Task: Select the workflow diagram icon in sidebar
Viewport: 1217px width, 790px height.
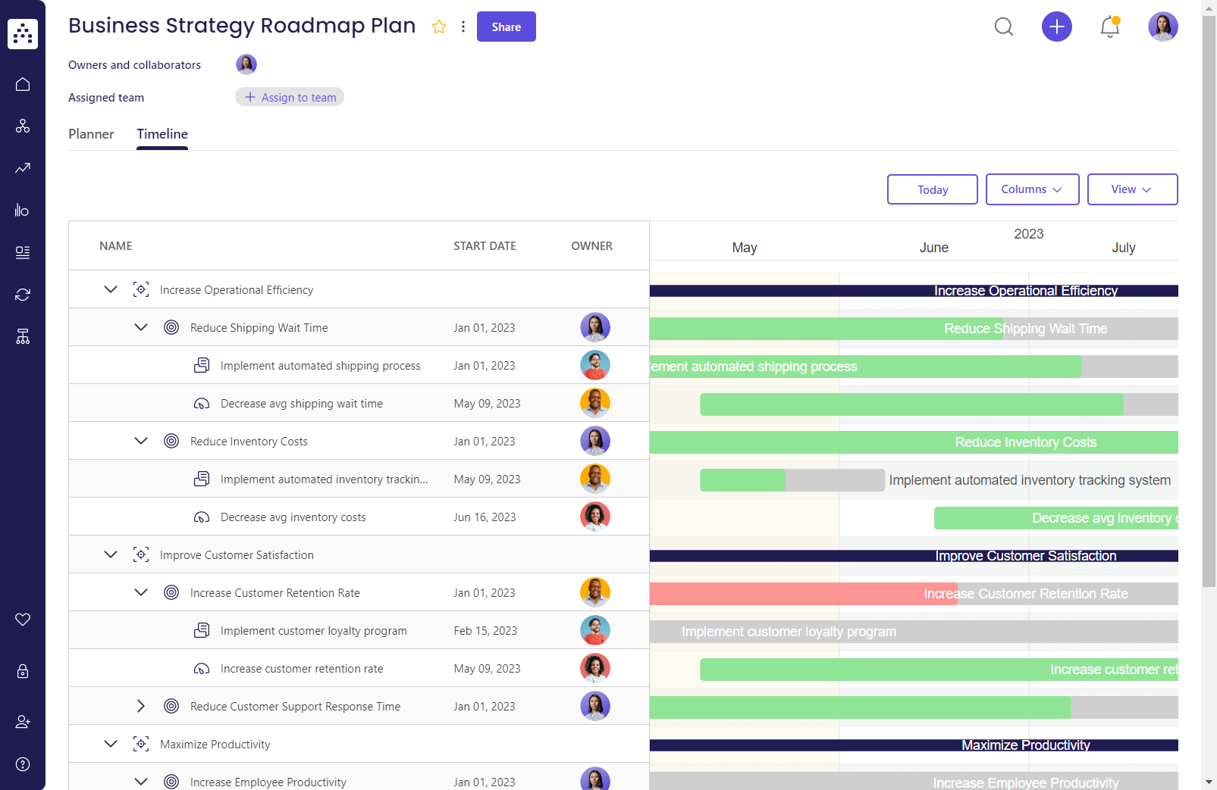Action: click(x=22, y=126)
